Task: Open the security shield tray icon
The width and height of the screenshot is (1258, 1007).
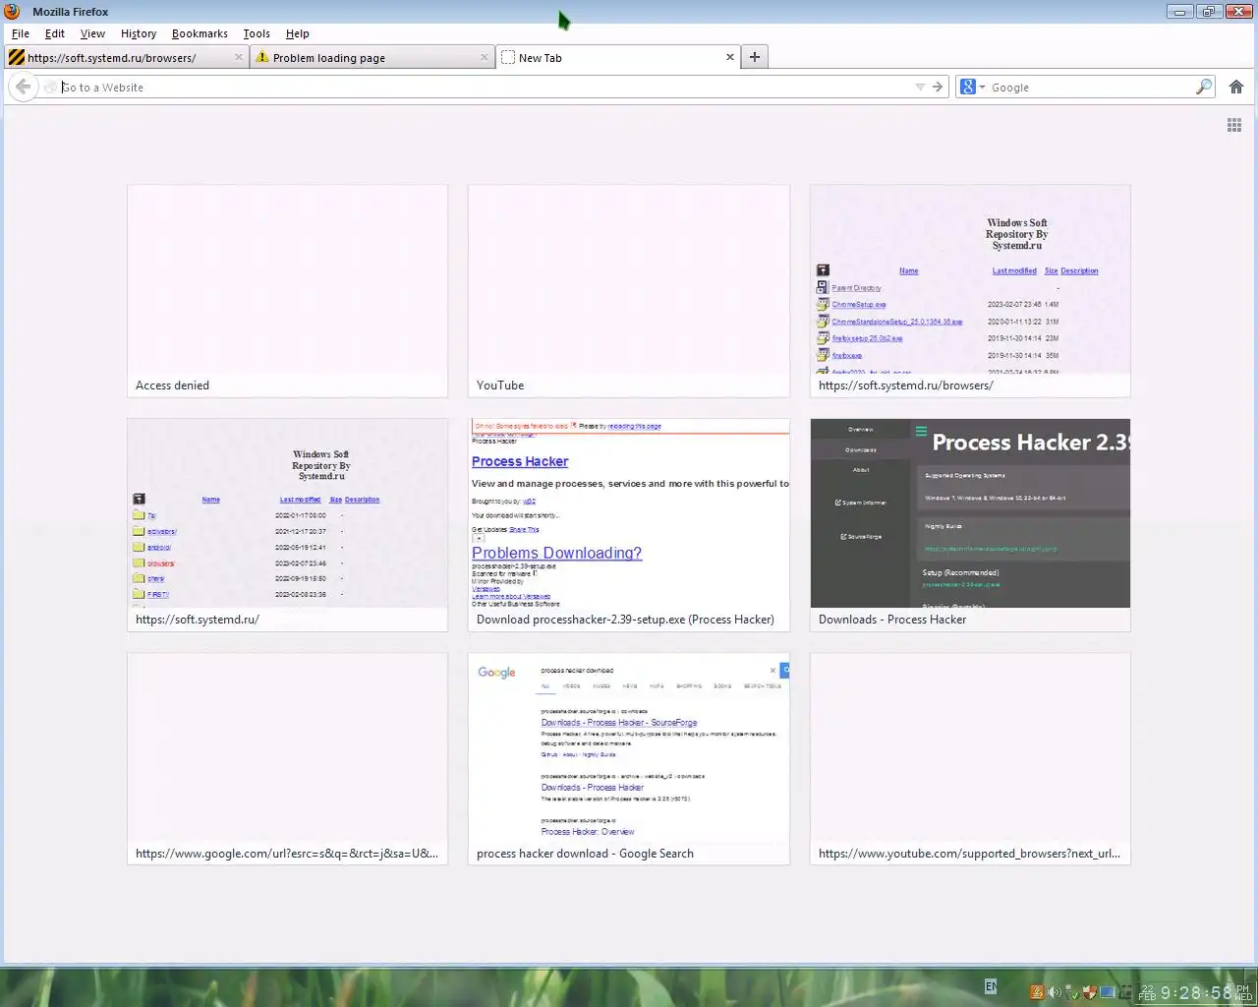Action: tap(1089, 992)
